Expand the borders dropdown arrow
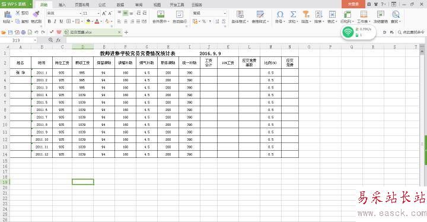The height and width of the screenshot is (222, 427). (73, 21)
